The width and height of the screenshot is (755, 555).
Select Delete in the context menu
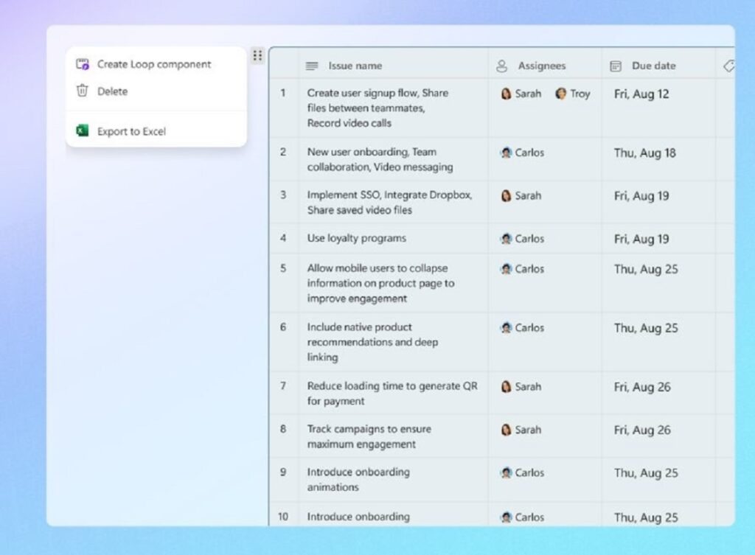(x=112, y=91)
